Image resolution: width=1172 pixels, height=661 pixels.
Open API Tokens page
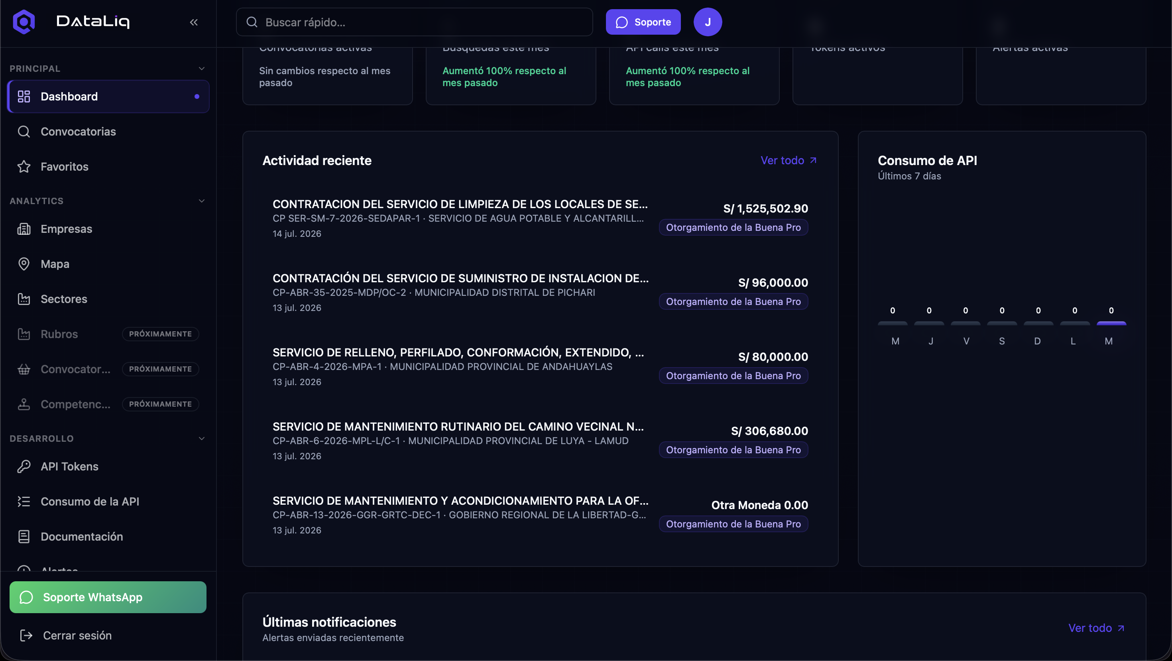(108, 466)
